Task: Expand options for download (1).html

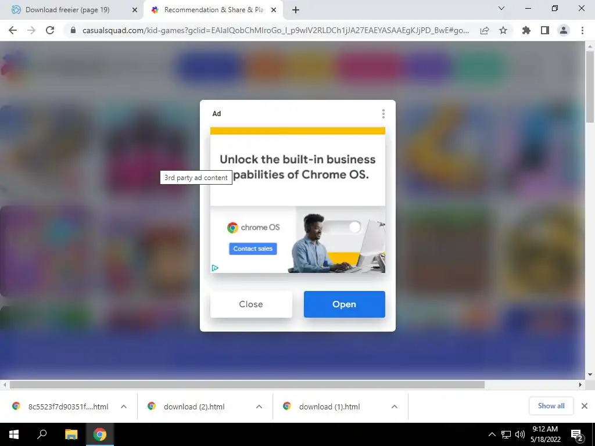Action: (395, 407)
